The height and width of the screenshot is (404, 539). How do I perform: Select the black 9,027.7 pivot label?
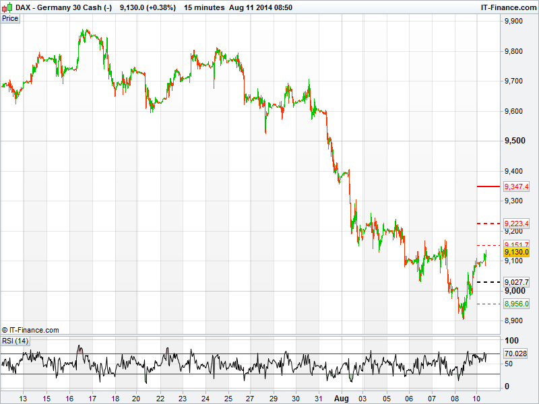(x=517, y=282)
